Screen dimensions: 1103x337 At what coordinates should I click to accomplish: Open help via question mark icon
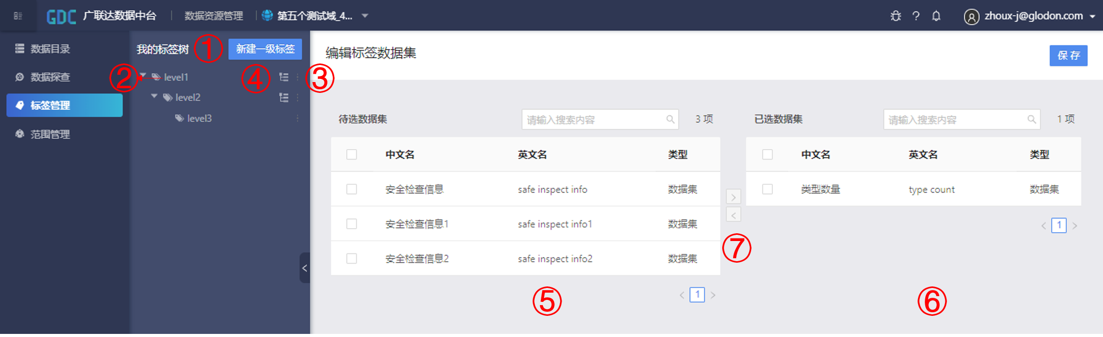point(916,16)
